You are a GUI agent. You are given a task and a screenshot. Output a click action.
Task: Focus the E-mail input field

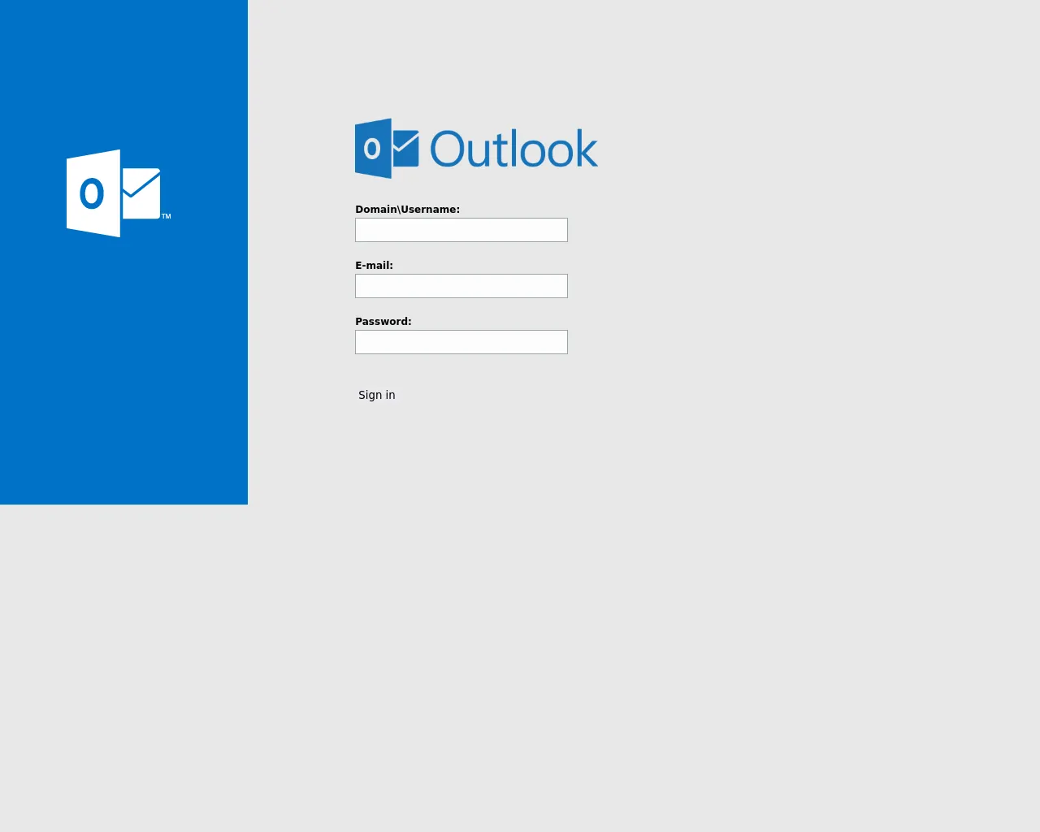coord(461,286)
